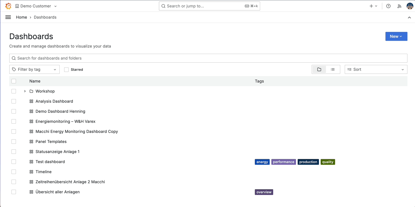Click the magnifier icon in the search bar
The image size is (415, 207).
coord(14,58)
